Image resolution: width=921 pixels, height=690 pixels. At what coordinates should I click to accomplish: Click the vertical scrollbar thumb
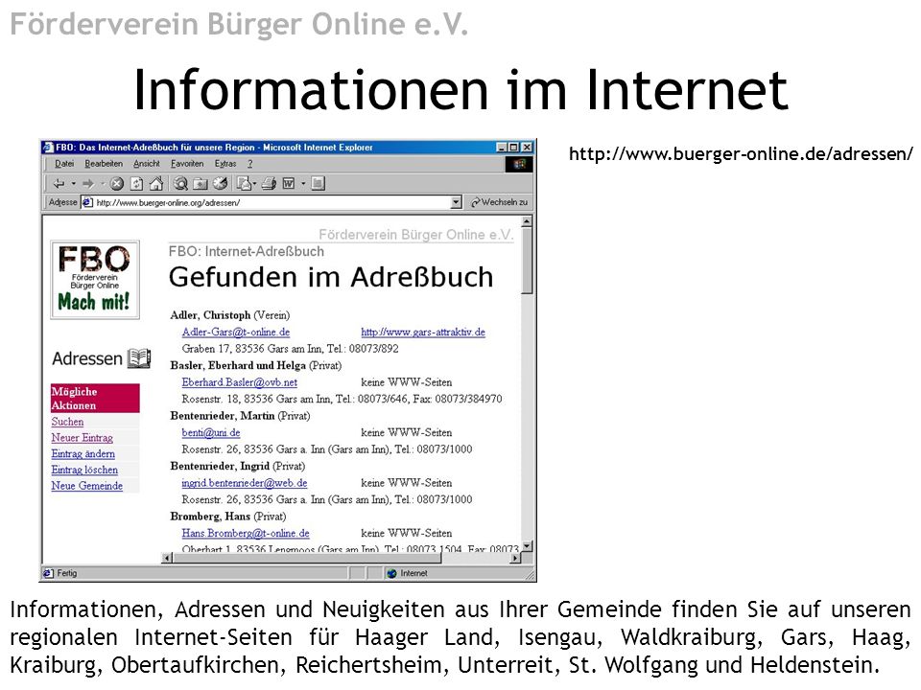[x=527, y=260]
